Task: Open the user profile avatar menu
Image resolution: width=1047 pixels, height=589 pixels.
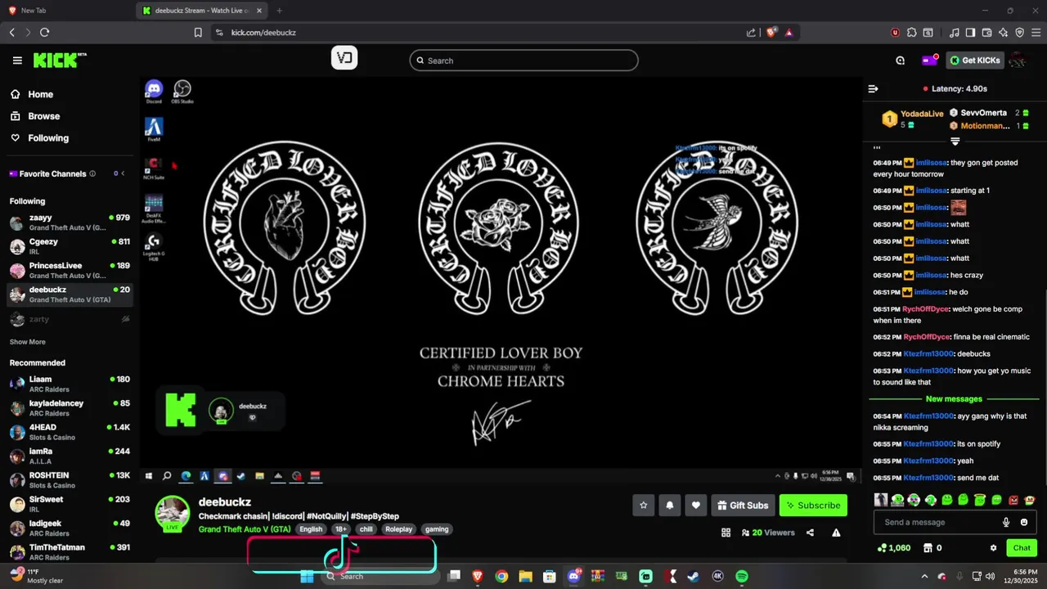Action: coord(1018,61)
